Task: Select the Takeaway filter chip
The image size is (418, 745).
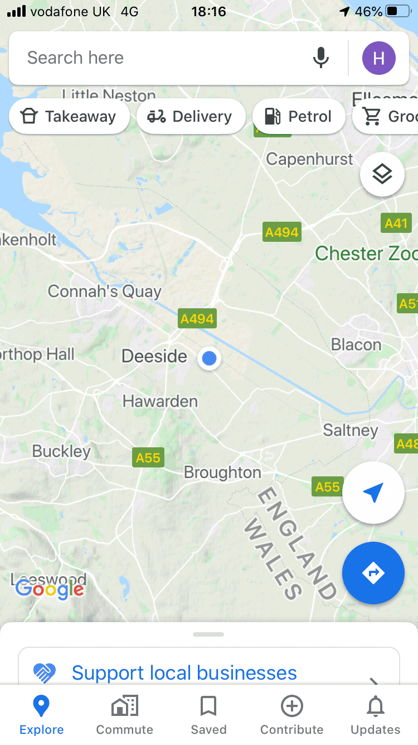Action: point(69,116)
